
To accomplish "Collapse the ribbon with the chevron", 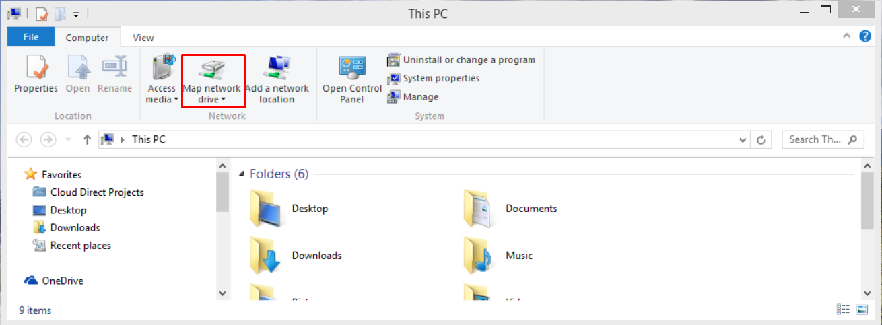I will point(846,36).
